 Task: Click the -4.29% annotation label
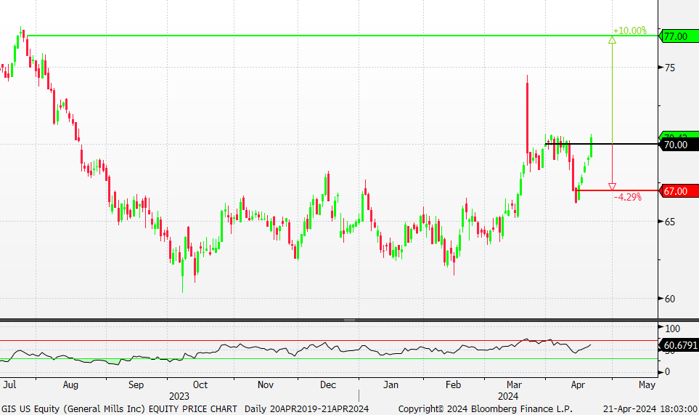[627, 197]
